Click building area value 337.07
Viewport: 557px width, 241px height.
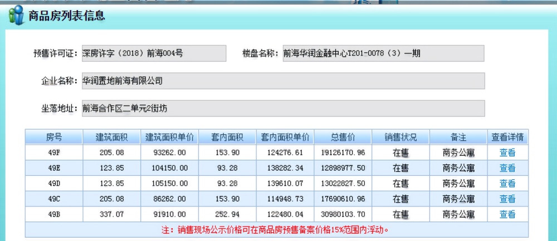112,214
